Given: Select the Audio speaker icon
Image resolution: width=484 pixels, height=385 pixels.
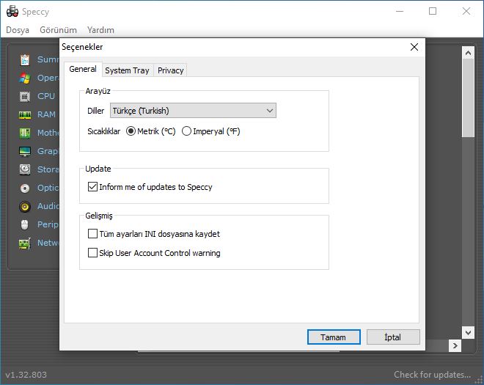Looking at the screenshot, I should (25, 207).
